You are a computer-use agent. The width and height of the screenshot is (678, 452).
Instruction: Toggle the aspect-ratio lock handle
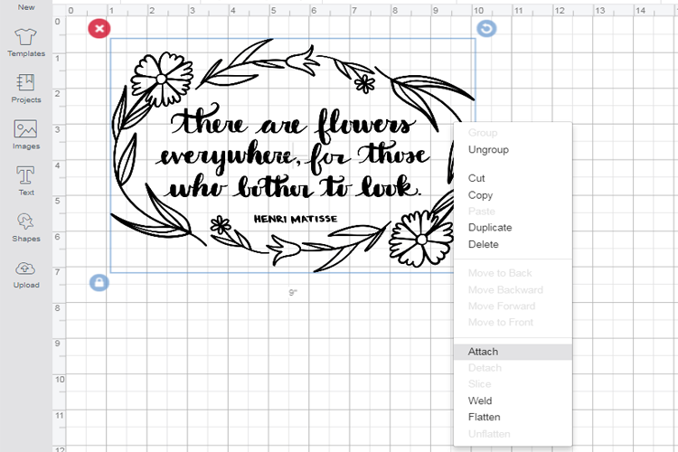99,283
